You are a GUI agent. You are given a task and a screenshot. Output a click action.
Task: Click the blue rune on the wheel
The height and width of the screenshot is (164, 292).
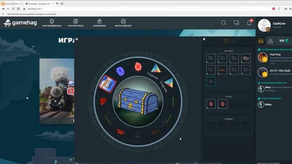[120, 71]
